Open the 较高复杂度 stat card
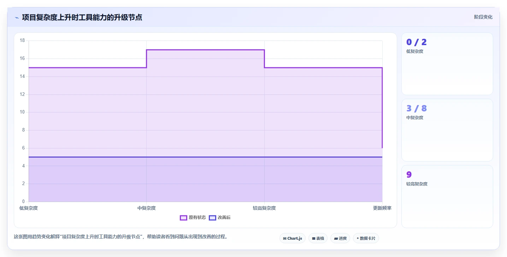Image resolution: width=507 pixels, height=257 pixels. (x=447, y=196)
